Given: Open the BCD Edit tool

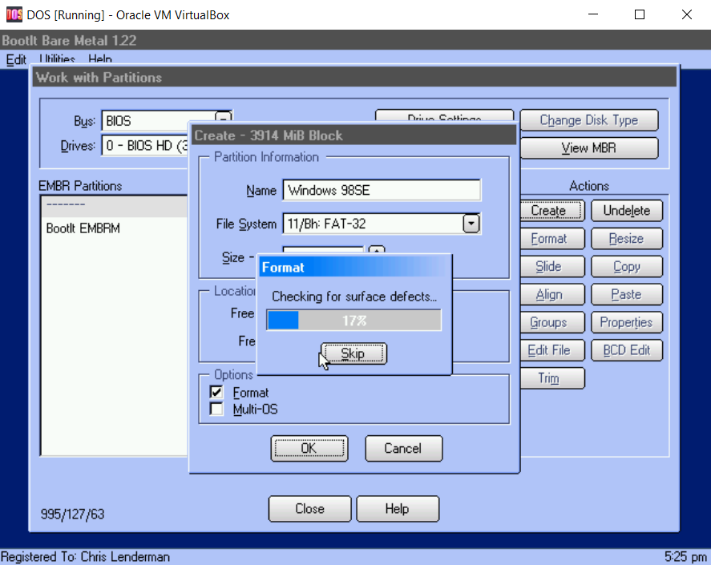Looking at the screenshot, I should point(626,350).
